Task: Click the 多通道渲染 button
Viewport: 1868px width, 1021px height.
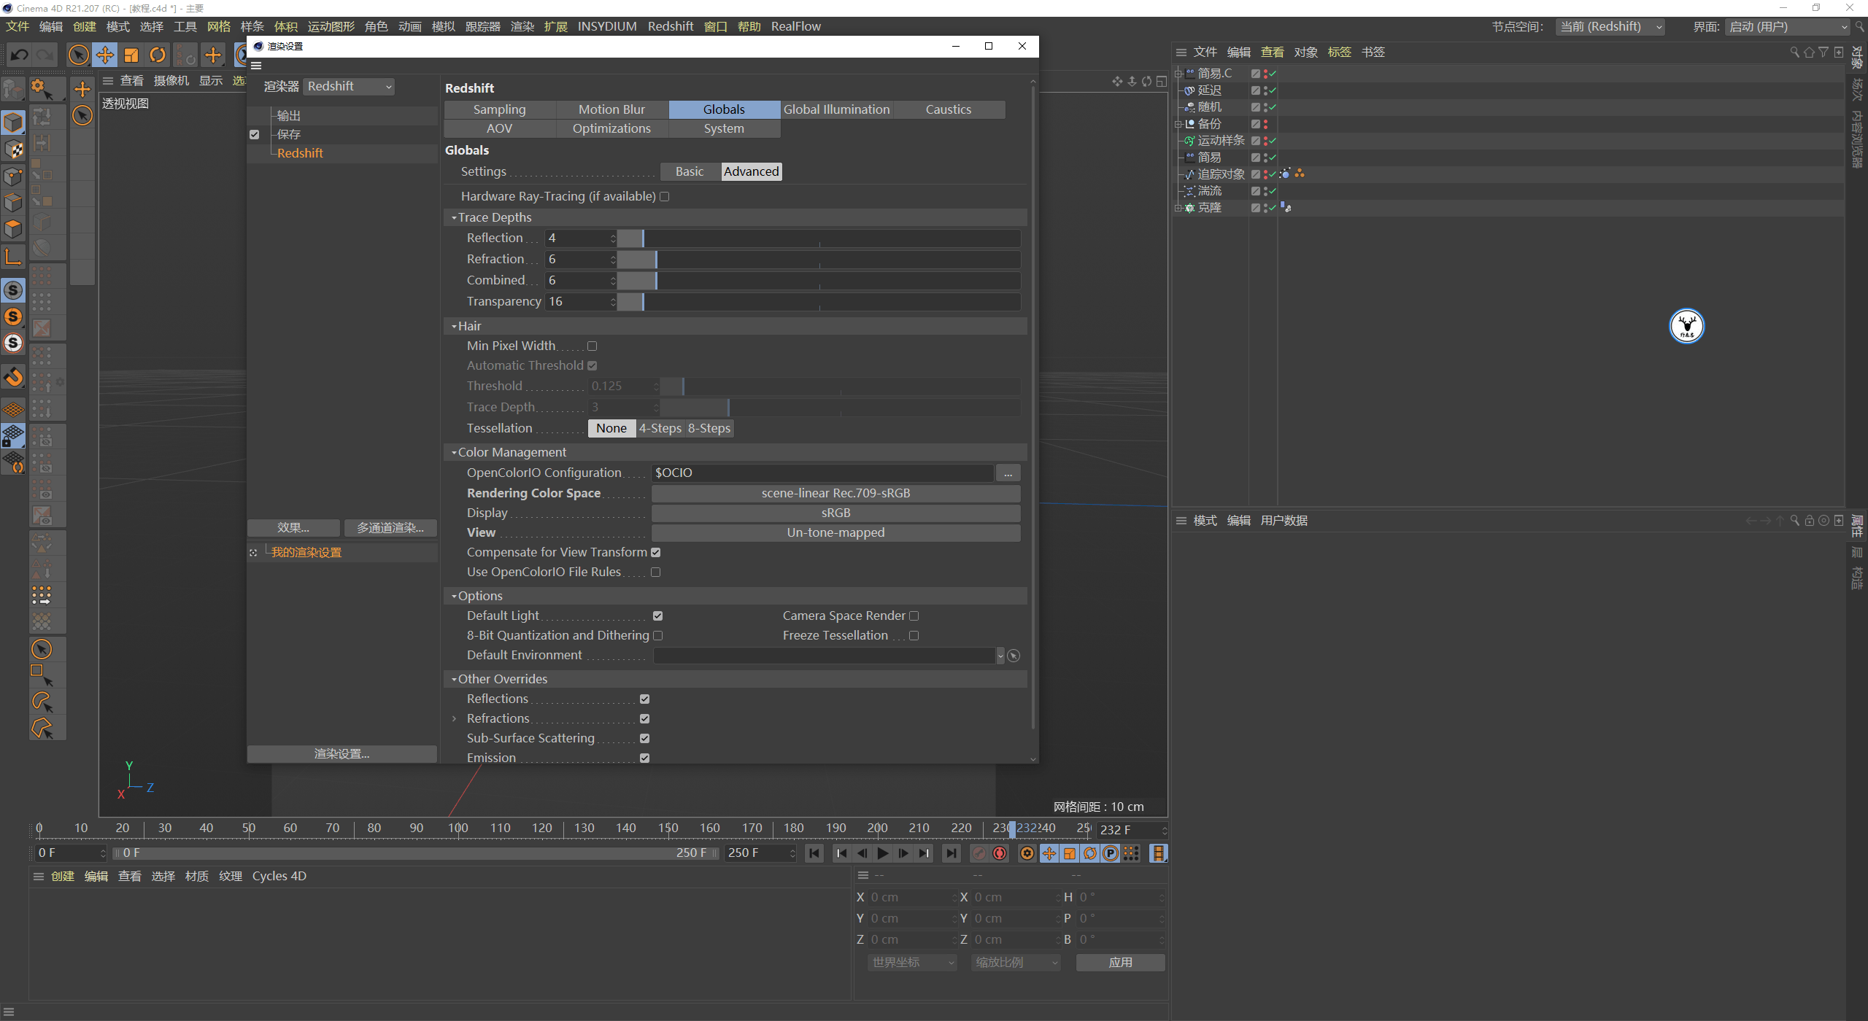Action: tap(390, 527)
